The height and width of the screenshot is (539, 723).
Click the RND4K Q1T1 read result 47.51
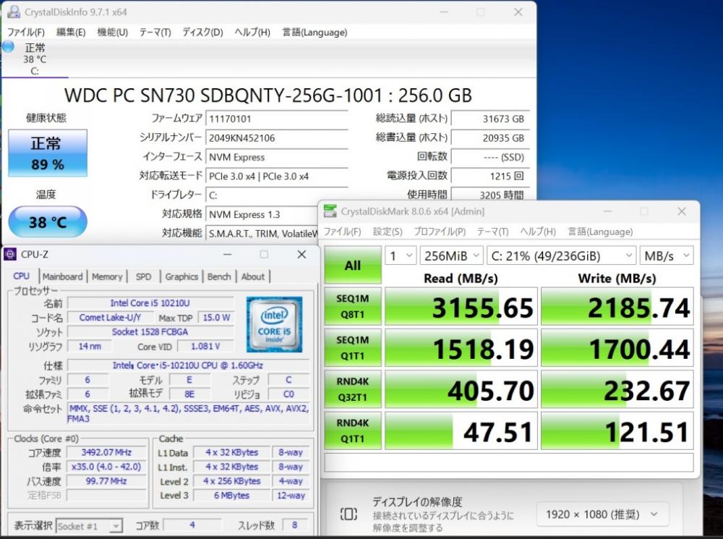coord(461,431)
